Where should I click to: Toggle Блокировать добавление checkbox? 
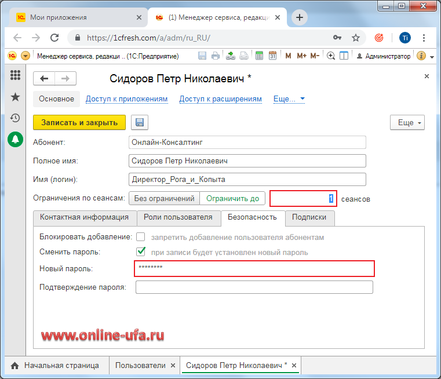141,237
